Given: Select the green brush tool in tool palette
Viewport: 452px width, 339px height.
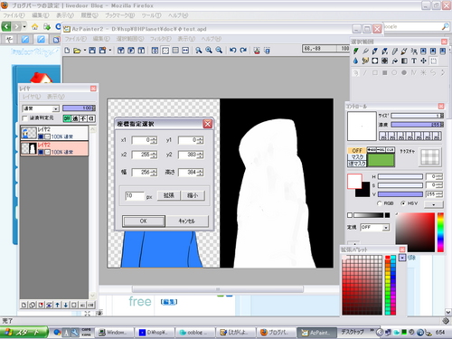Looking at the screenshot, I should click(356, 52).
